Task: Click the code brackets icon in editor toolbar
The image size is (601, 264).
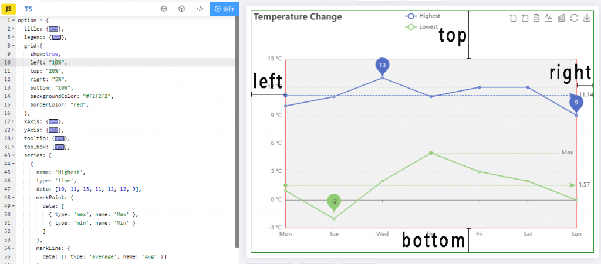Action: tap(200, 8)
